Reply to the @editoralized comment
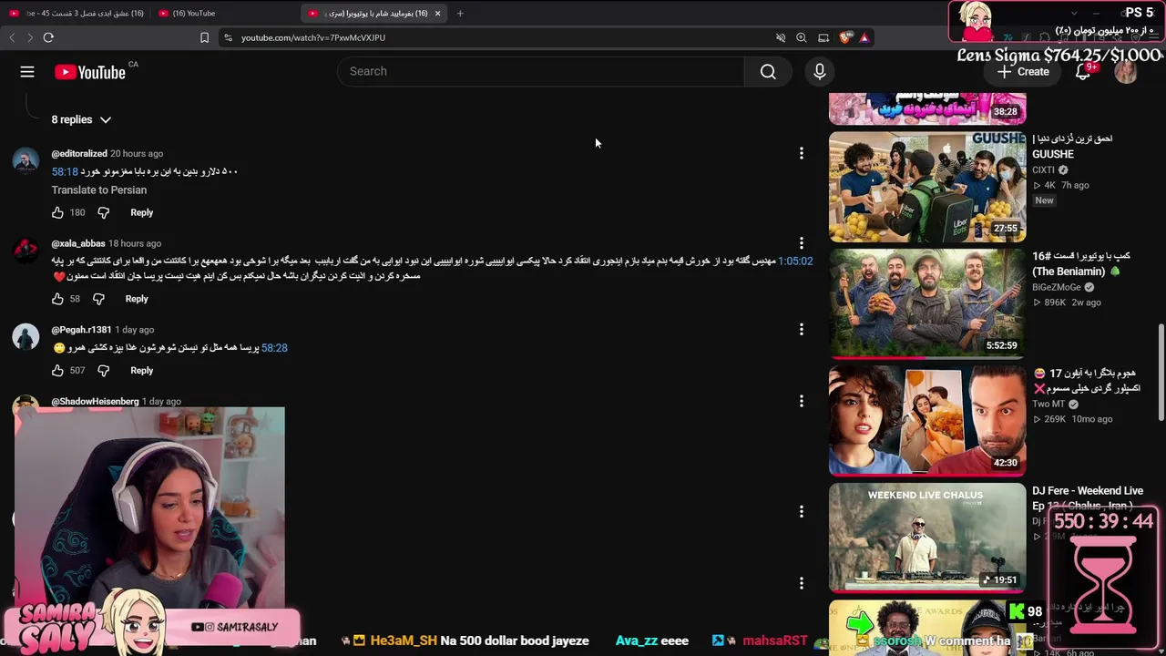 tap(141, 212)
